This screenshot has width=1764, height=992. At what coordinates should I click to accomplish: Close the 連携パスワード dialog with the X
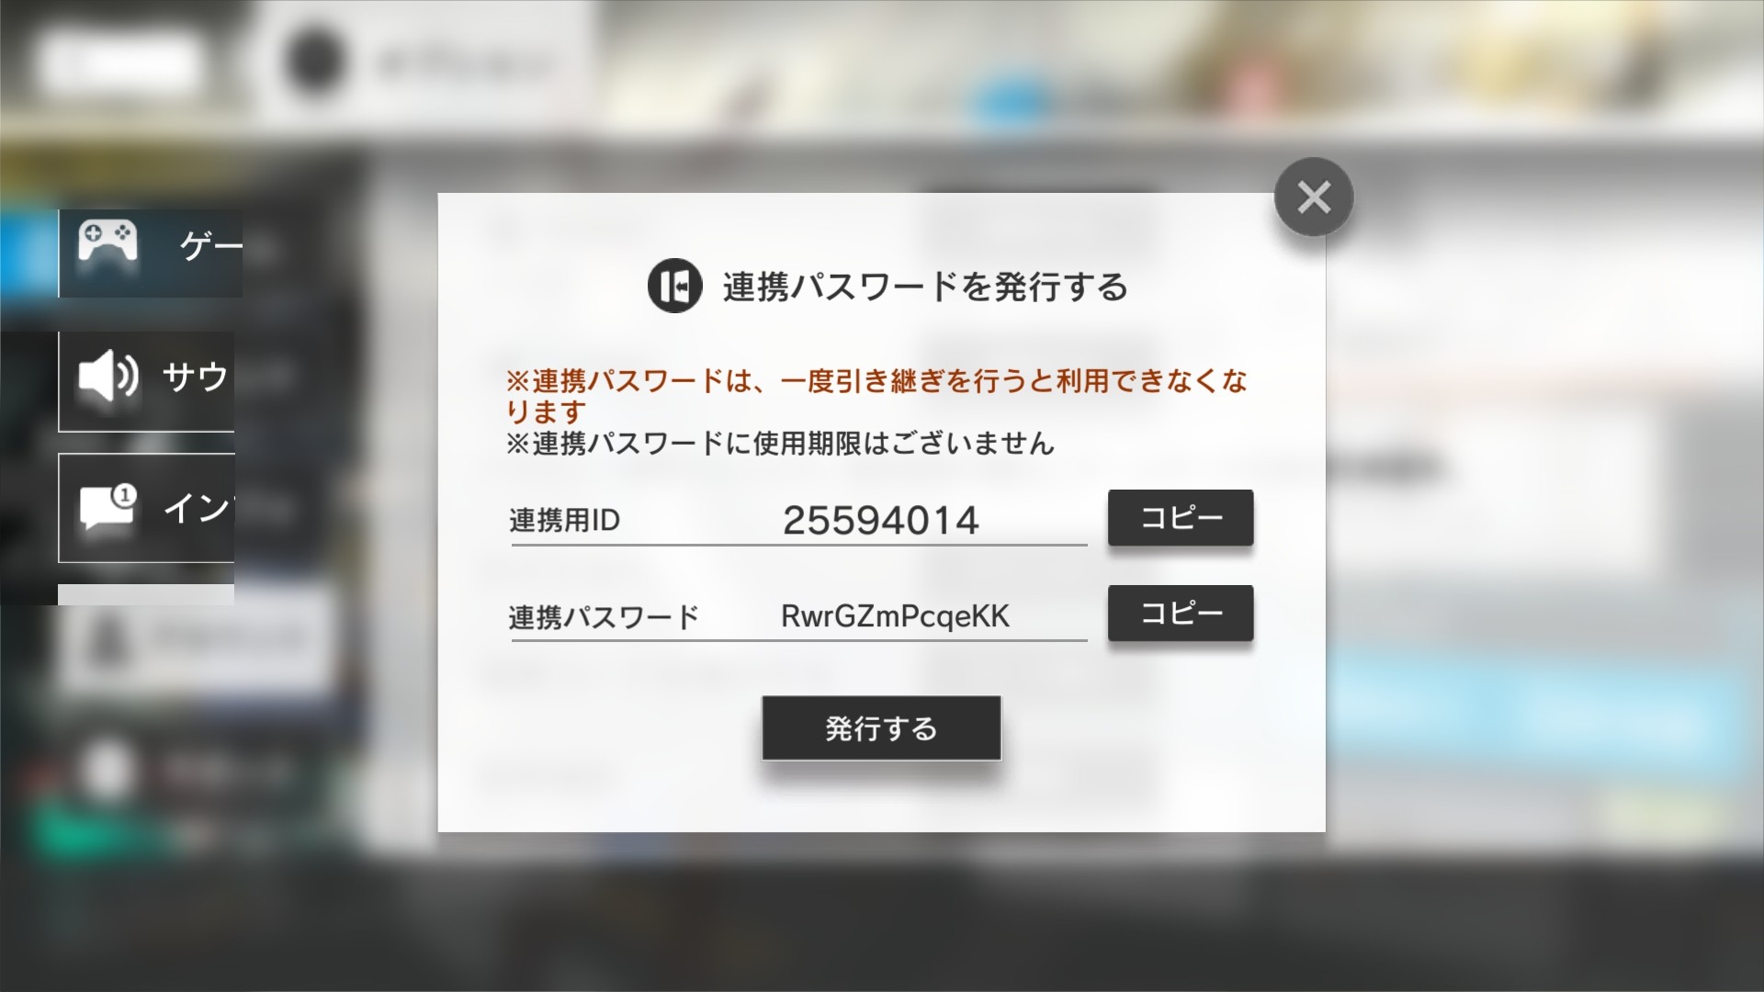click(x=1314, y=197)
